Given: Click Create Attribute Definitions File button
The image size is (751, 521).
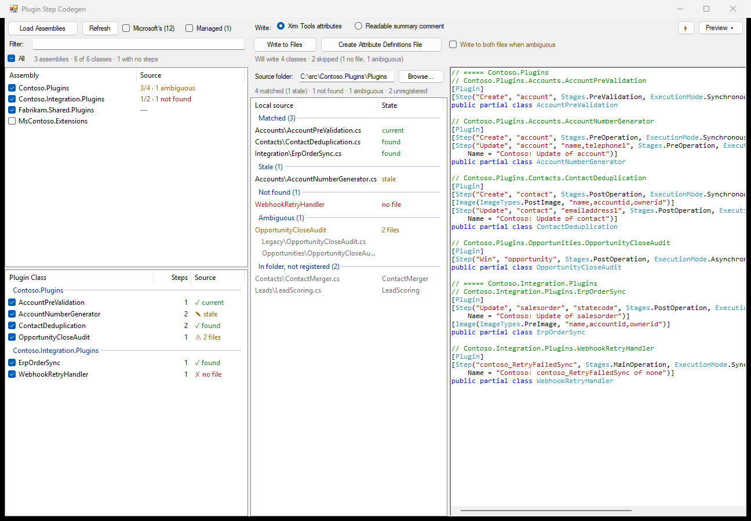Looking at the screenshot, I should 381,45.
